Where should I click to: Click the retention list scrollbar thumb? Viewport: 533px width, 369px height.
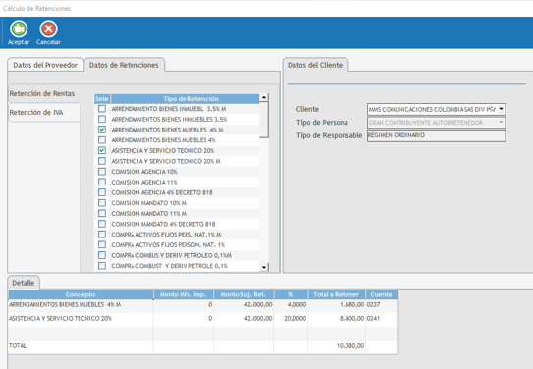pyautogui.click(x=264, y=120)
